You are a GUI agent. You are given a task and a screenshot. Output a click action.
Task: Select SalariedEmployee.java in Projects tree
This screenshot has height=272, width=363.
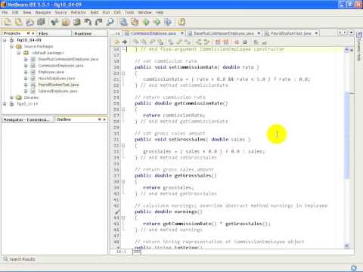pos(57,91)
